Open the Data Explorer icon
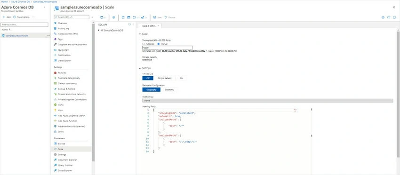The image size is (400, 175). point(56,61)
